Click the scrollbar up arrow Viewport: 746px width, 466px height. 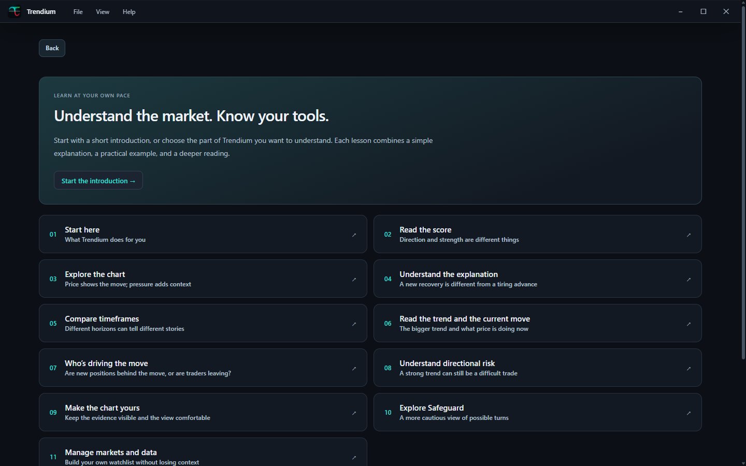coord(743,3)
